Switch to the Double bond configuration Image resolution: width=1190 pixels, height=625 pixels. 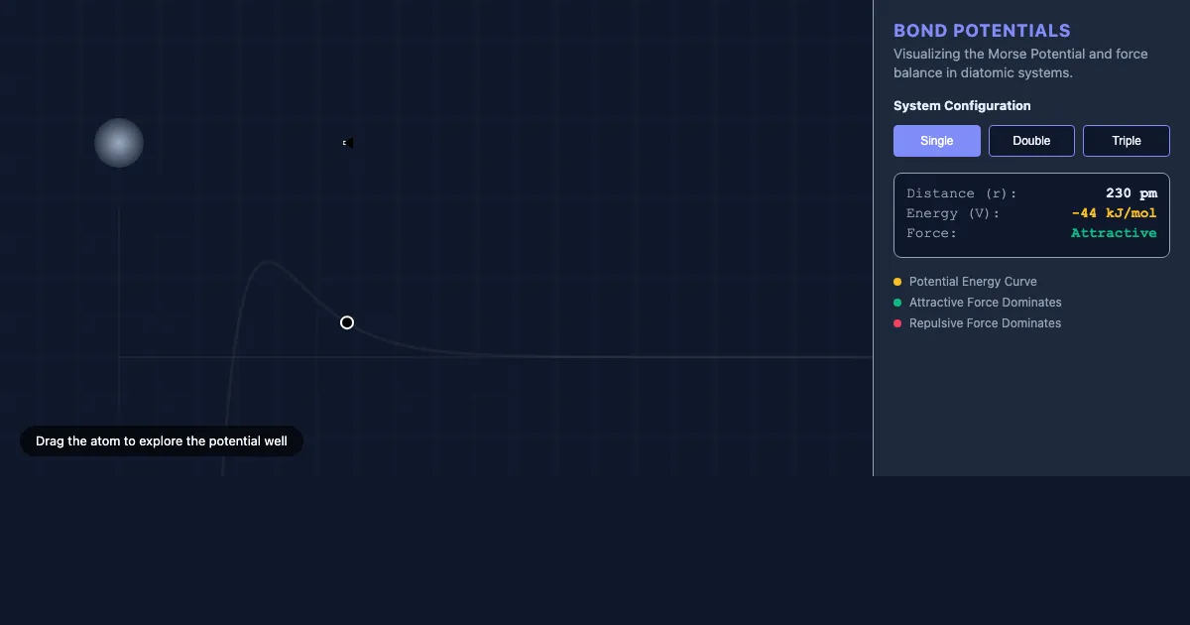point(1031,141)
